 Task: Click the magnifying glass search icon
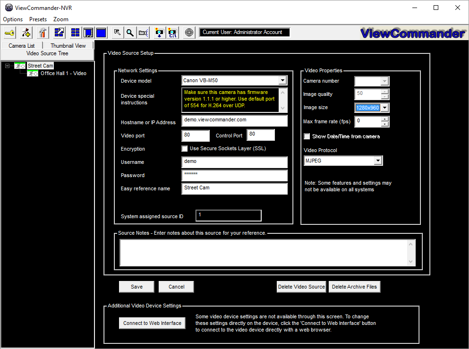(130, 33)
